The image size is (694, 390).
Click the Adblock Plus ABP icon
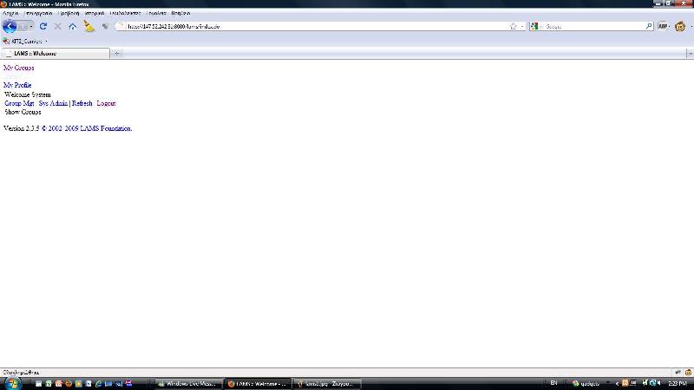tap(662, 26)
